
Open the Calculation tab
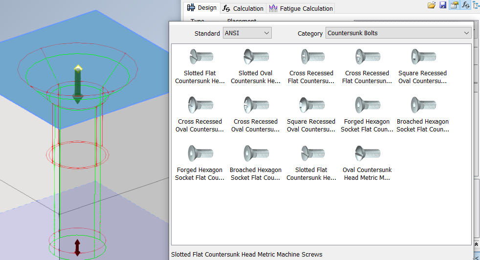tap(243, 8)
